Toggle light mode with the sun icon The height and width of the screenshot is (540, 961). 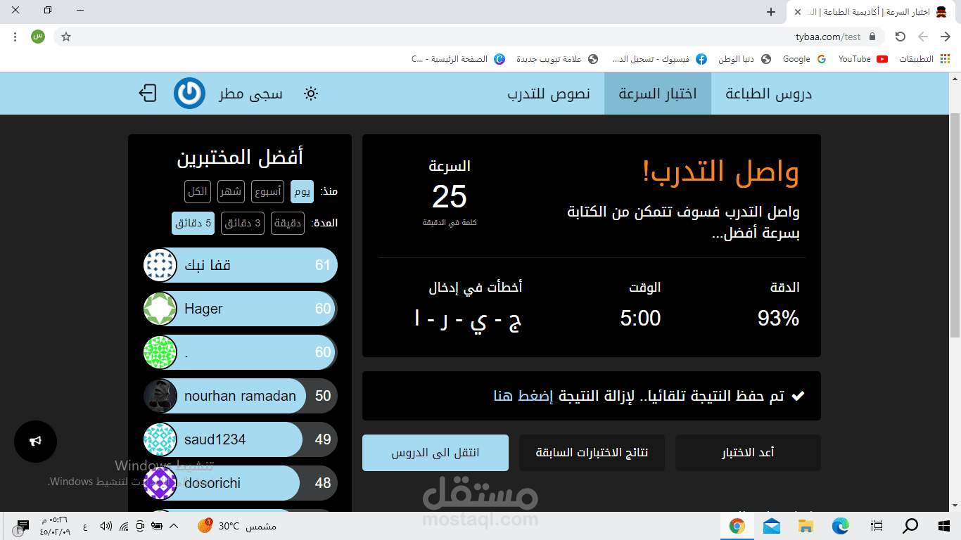point(311,94)
